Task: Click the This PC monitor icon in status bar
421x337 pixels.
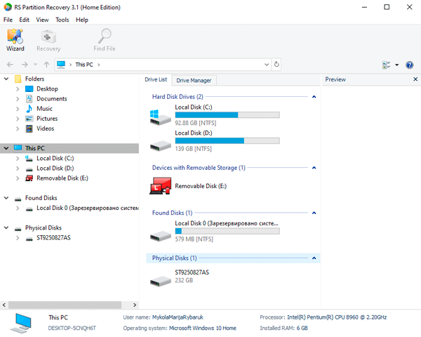Action: 21,323
